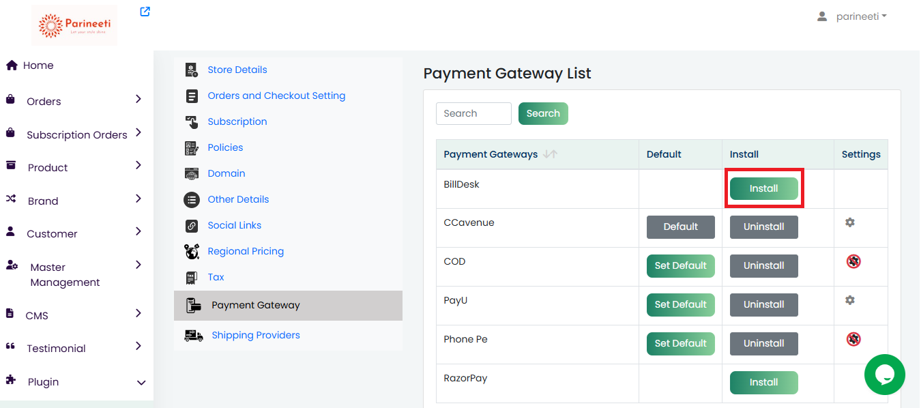Click the Phone Pe disabled settings icon
This screenshot has width=921, height=408.
point(853,339)
